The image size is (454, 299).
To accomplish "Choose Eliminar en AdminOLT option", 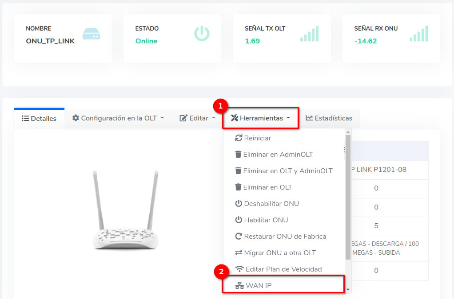I will tap(278, 155).
